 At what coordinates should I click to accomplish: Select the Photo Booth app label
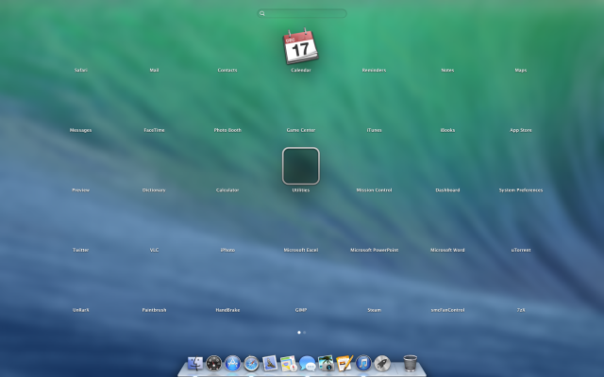click(x=227, y=130)
